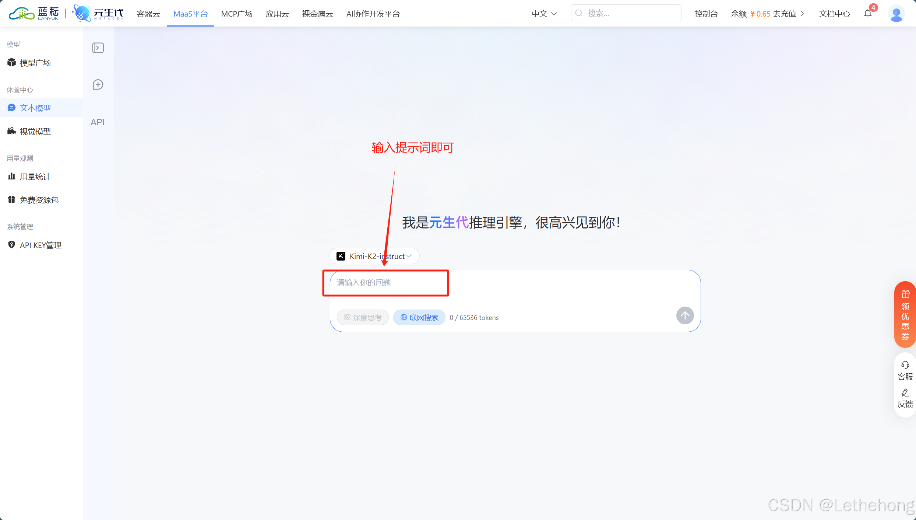Click the 0 / 65536 tokens counter
The width and height of the screenshot is (916, 520).
tap(474, 317)
